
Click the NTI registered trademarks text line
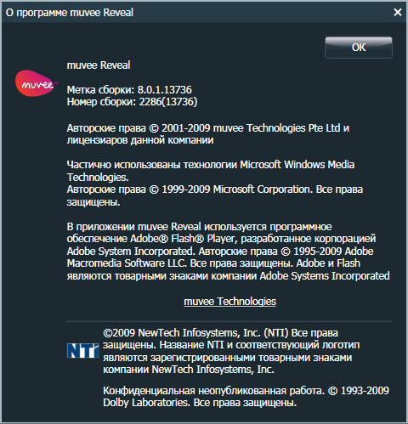[228, 358]
